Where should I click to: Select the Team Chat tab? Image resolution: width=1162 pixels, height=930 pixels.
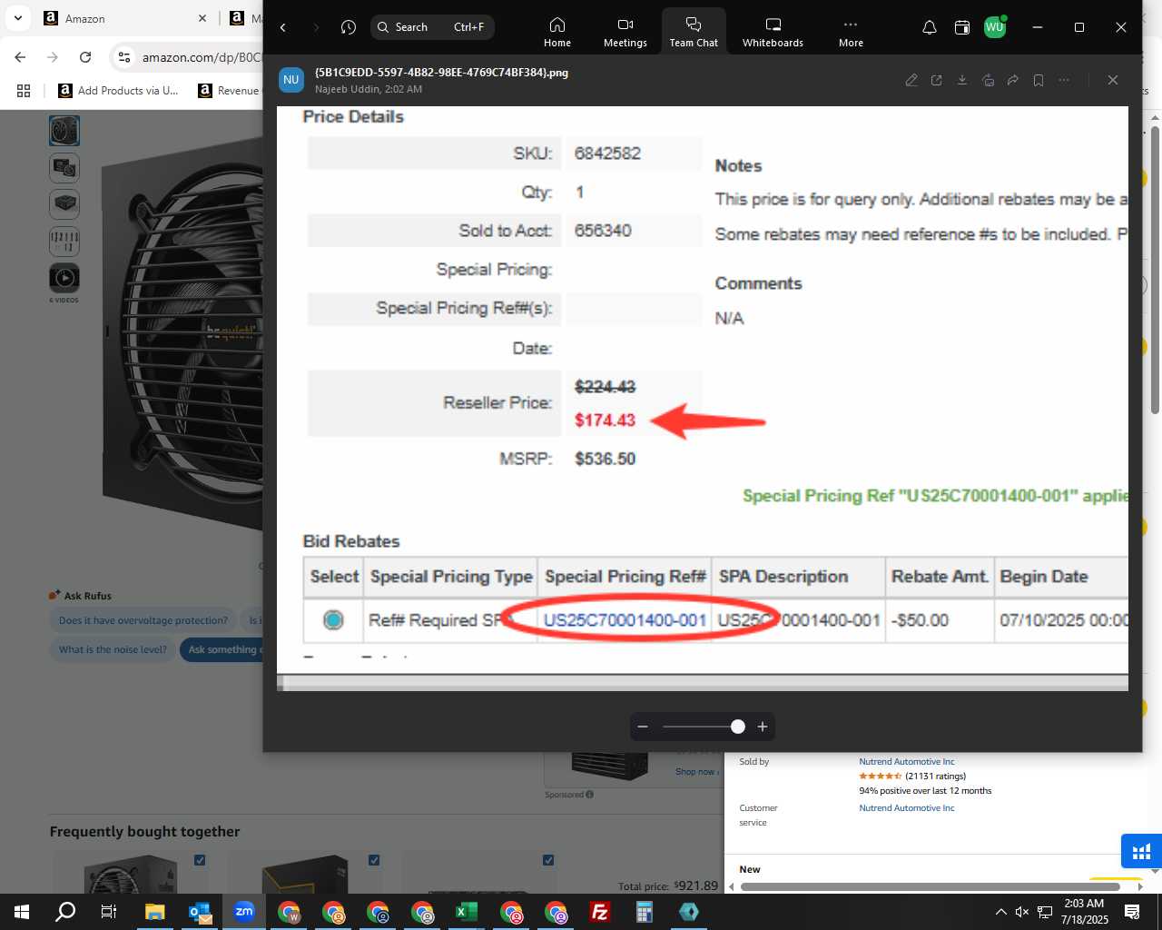click(694, 32)
